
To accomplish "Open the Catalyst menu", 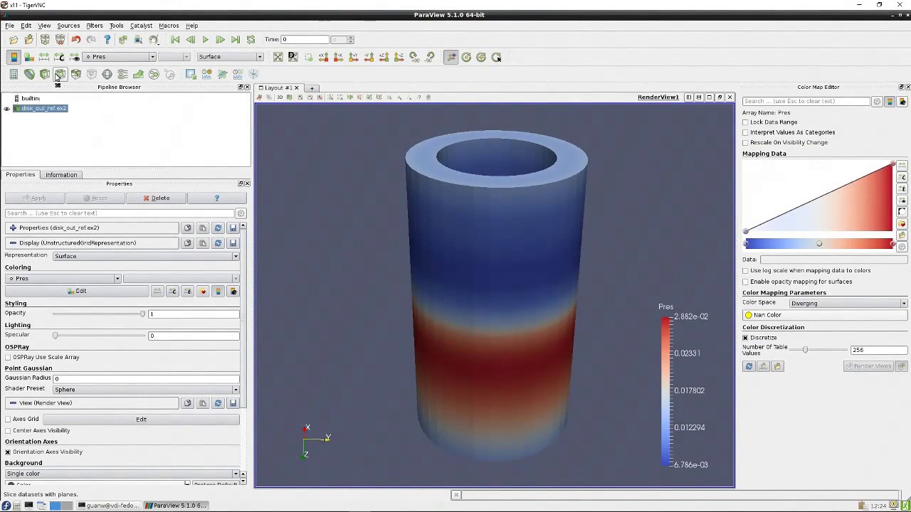I will point(141,26).
